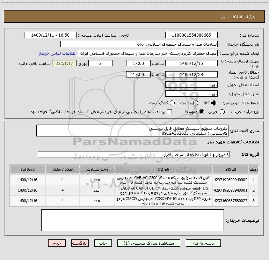Click product code 4297192690940002
The image size is (269, 260).
pos(231,180)
